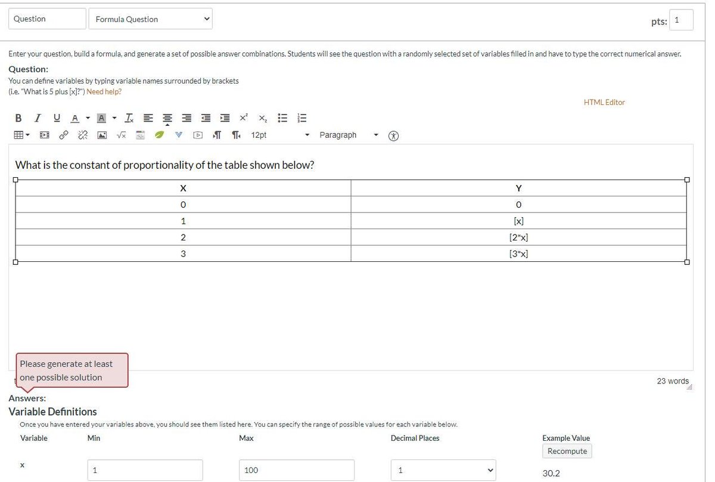This screenshot has width=715, height=482.
Task: Click the green leaf toolbar icon
Action: click(159, 135)
